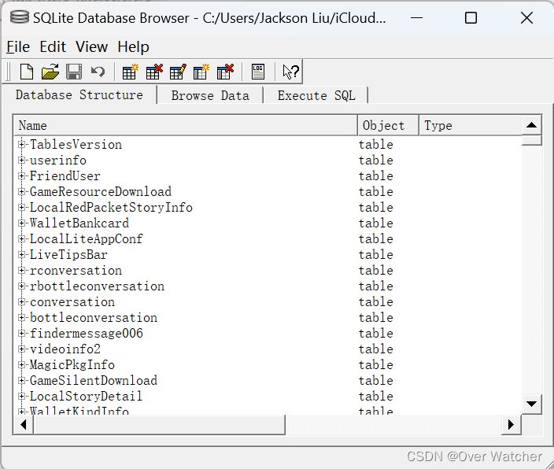Click 'table' object cell in WalletBankcard row
This screenshot has height=469, width=554.
(376, 223)
